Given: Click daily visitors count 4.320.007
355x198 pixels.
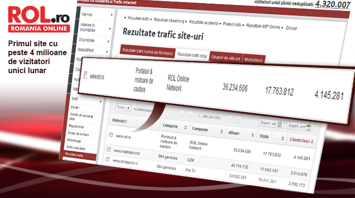Looking at the screenshot, I should [333, 5].
